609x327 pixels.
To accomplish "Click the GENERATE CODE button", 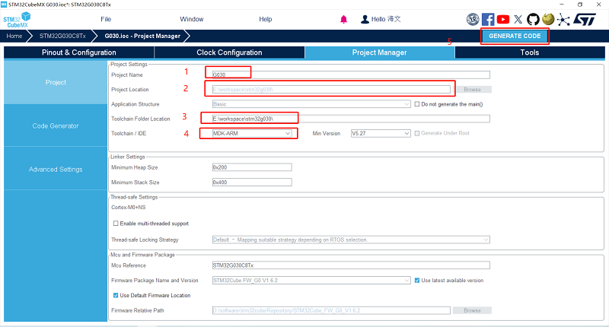I will point(515,36).
